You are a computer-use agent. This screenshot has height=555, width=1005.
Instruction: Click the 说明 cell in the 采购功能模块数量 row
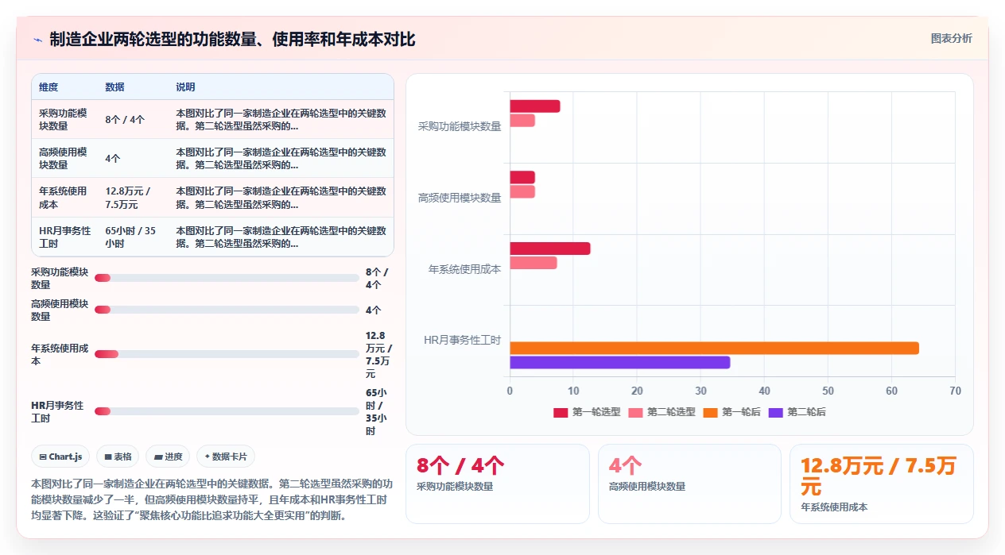pos(281,120)
